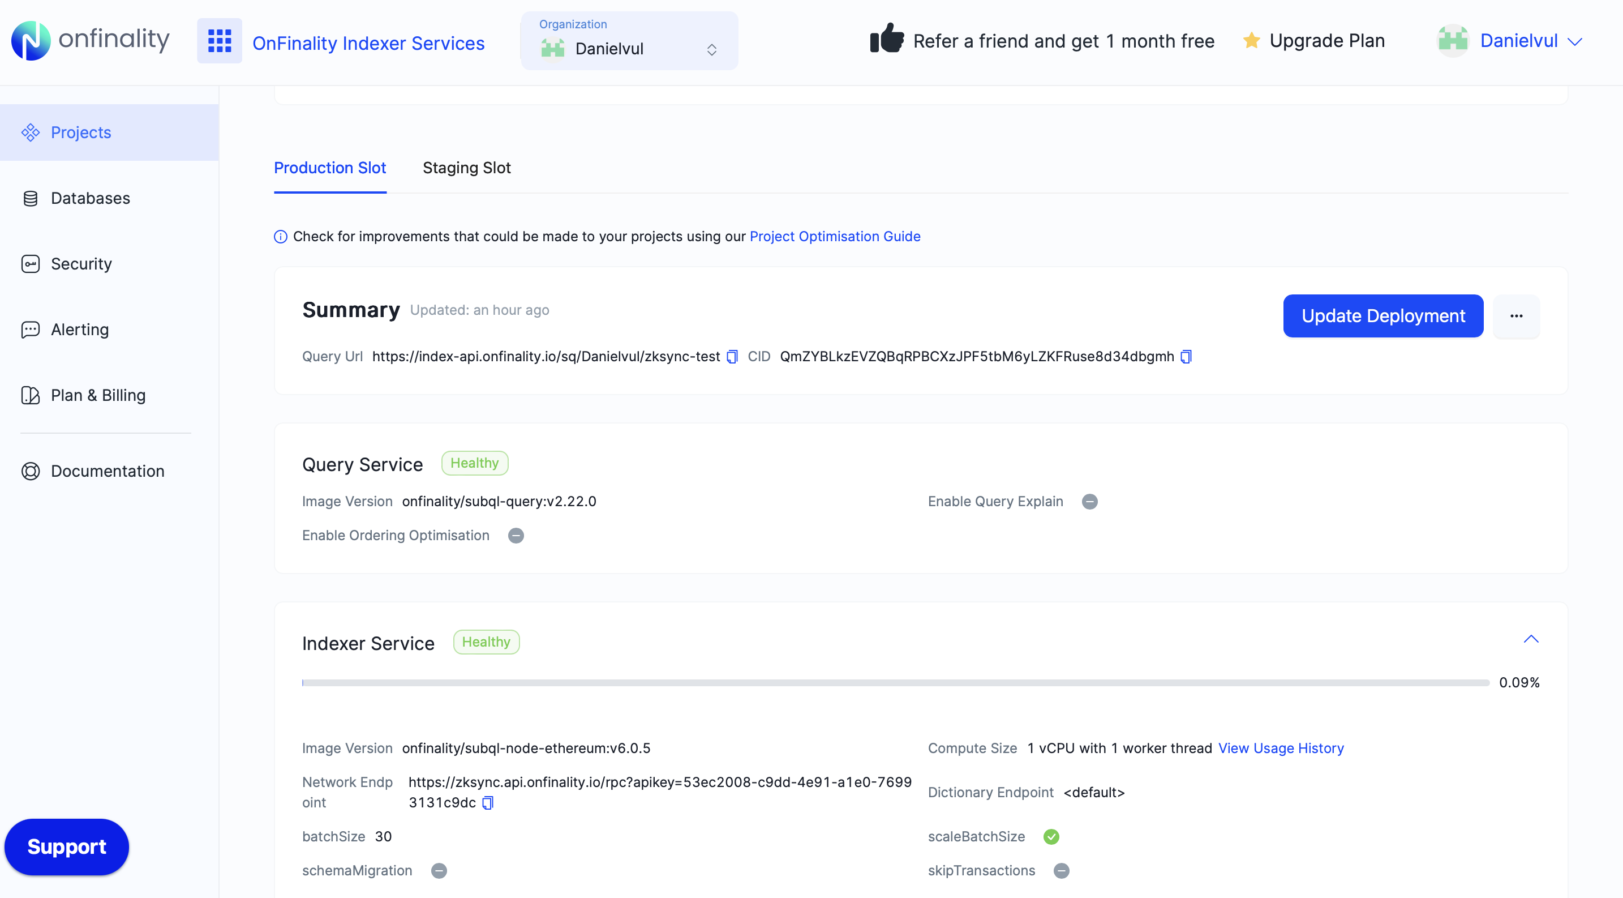
Task: Toggle the skipTransactions setting
Action: click(1062, 870)
